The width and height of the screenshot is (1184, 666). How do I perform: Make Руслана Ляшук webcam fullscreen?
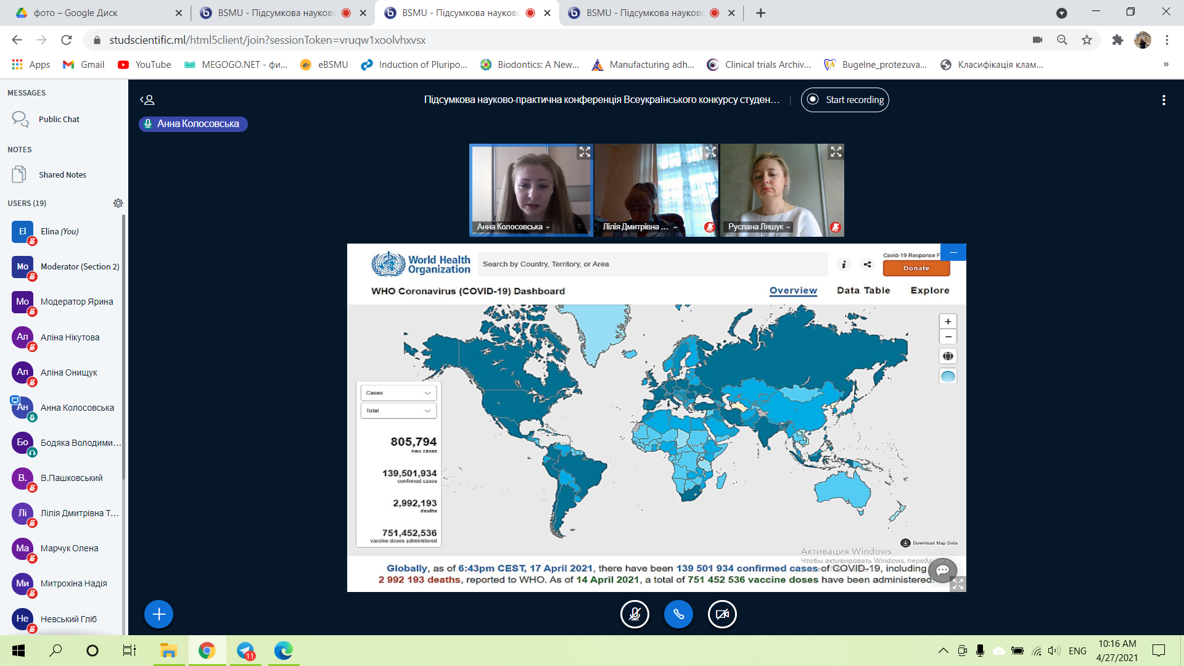click(836, 152)
